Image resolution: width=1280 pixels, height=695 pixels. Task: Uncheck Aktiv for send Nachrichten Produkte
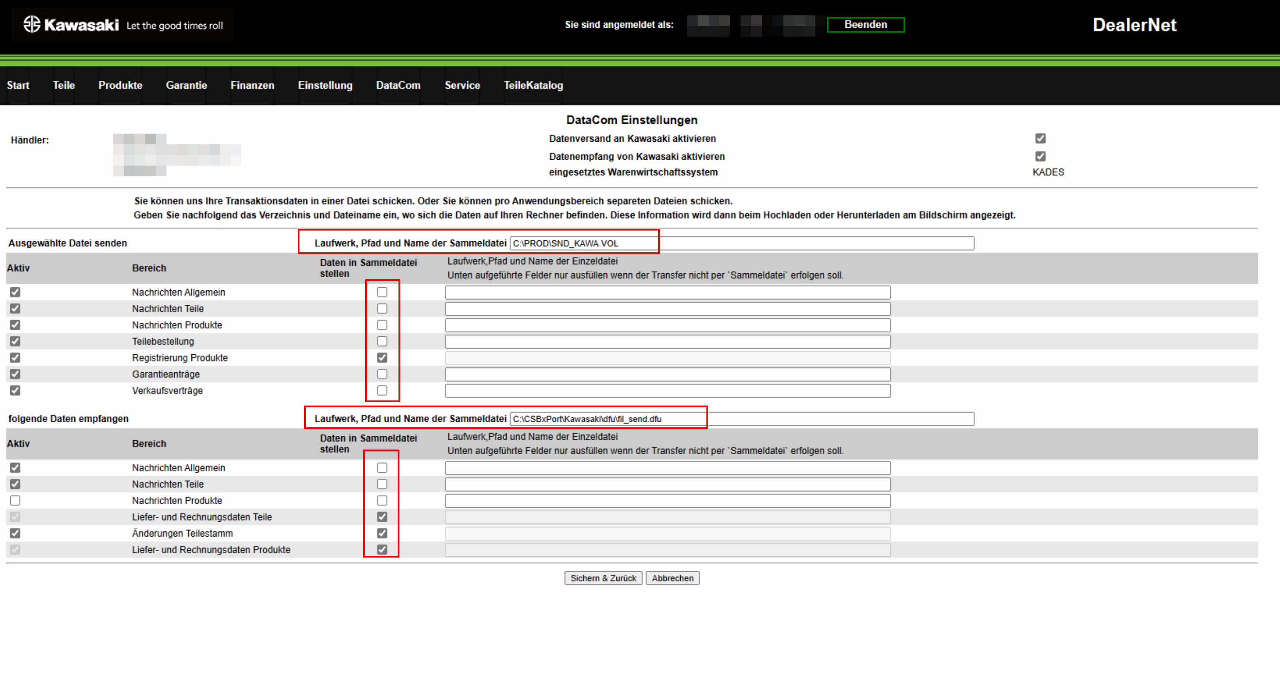click(15, 325)
